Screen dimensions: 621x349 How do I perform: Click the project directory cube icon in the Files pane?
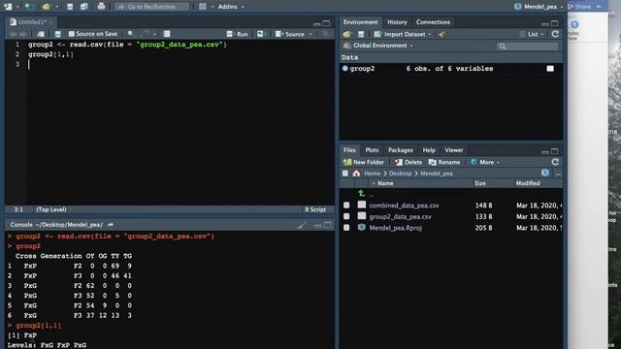click(x=545, y=173)
